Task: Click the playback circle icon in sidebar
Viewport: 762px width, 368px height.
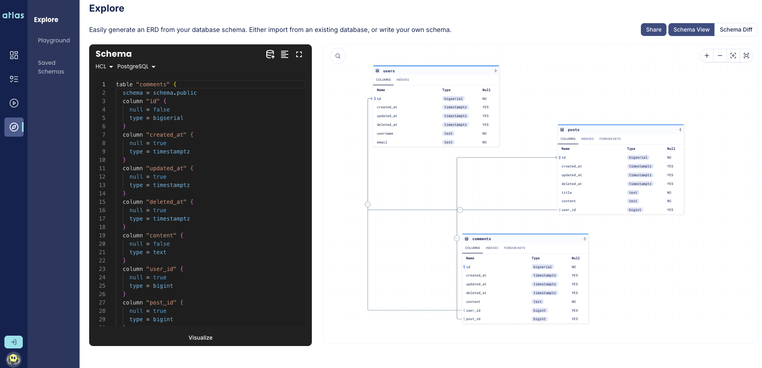Action: point(14,103)
